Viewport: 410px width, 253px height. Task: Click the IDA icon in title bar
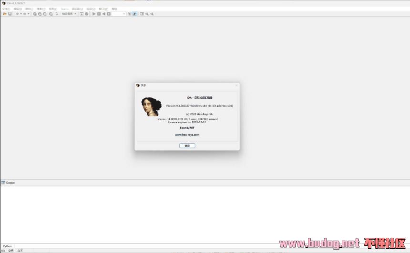(x=4, y=3)
